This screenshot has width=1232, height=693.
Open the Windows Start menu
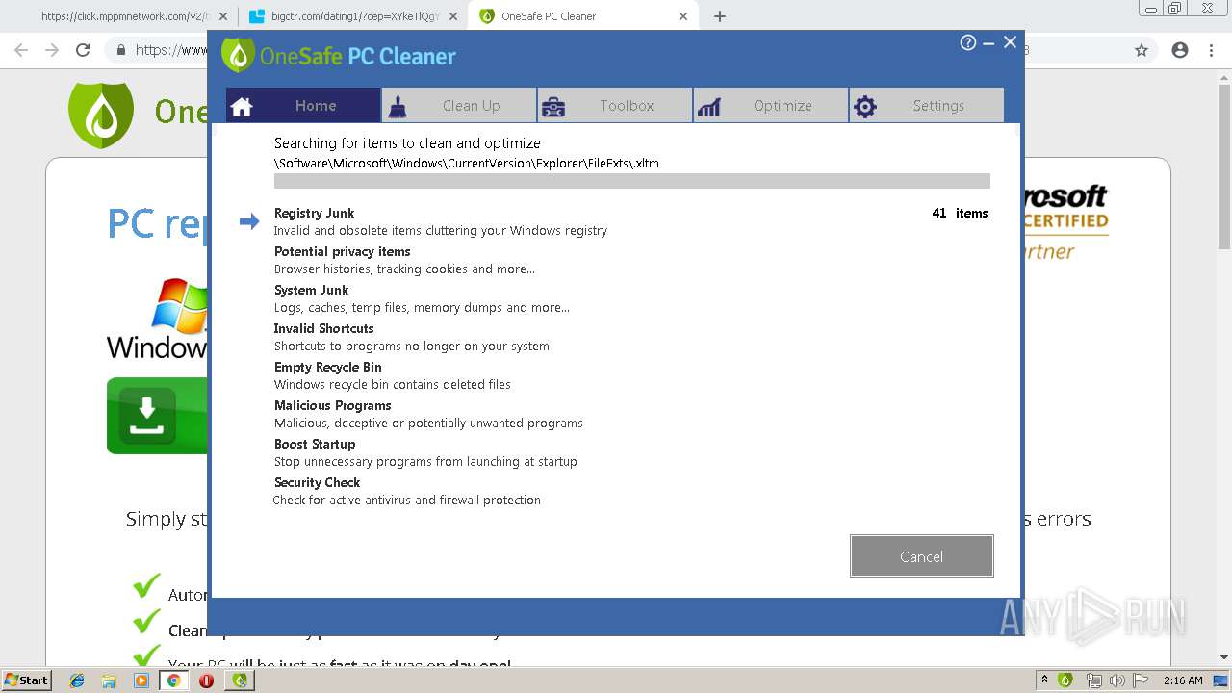tap(26, 680)
